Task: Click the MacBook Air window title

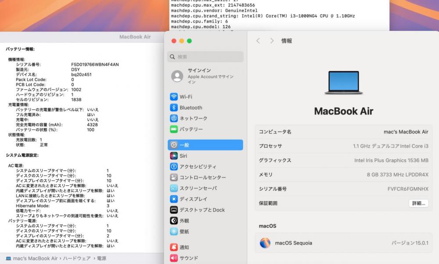Action: point(135,37)
